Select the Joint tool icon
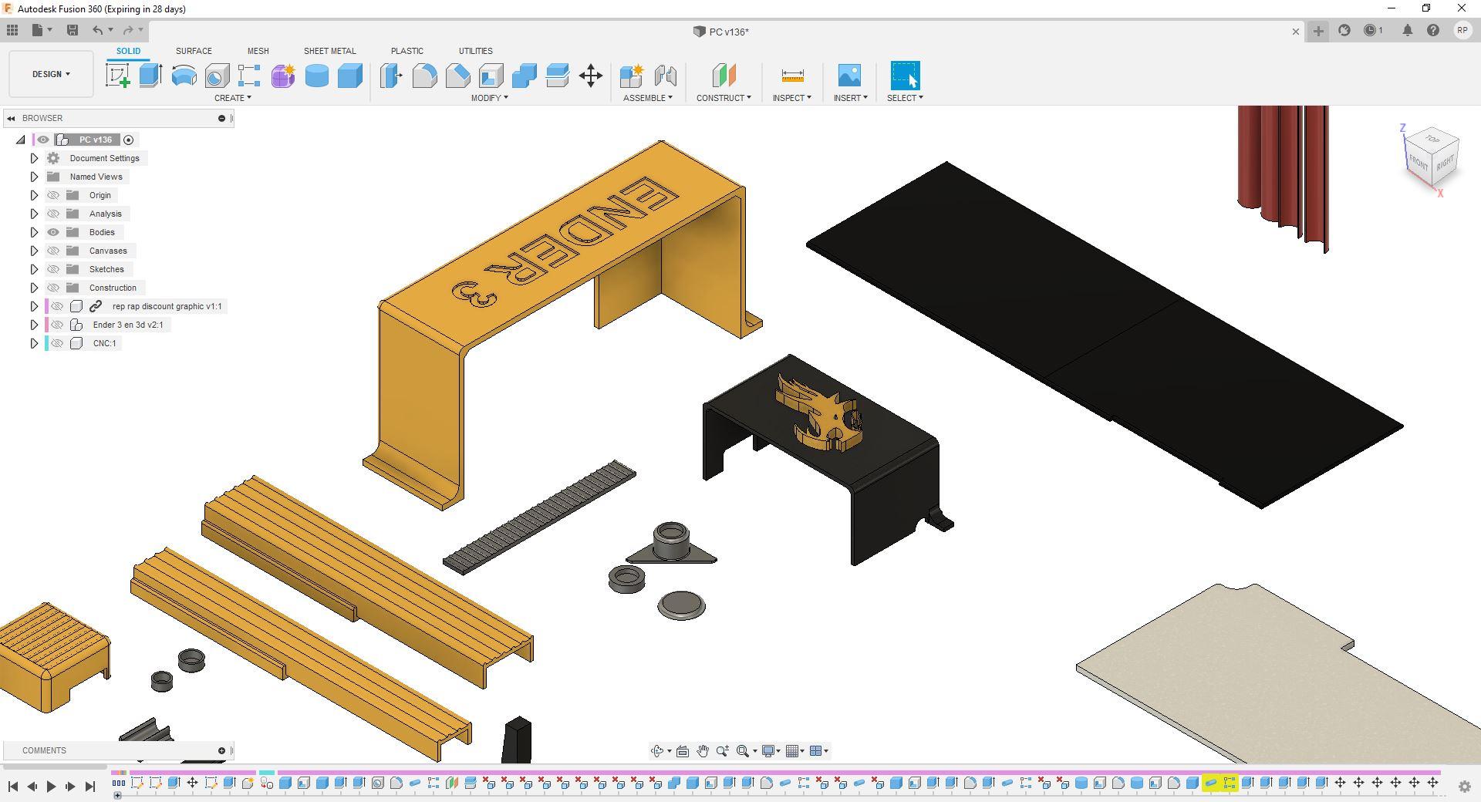Viewport: 1481px width, 802px height. 665,76
